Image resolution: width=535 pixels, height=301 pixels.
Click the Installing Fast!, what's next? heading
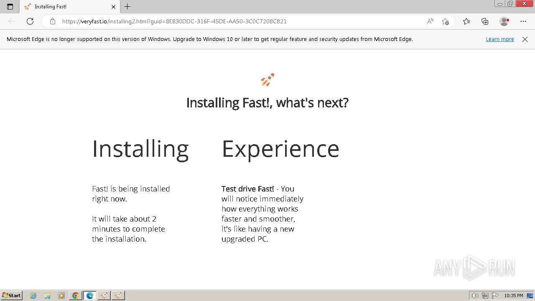tap(267, 102)
